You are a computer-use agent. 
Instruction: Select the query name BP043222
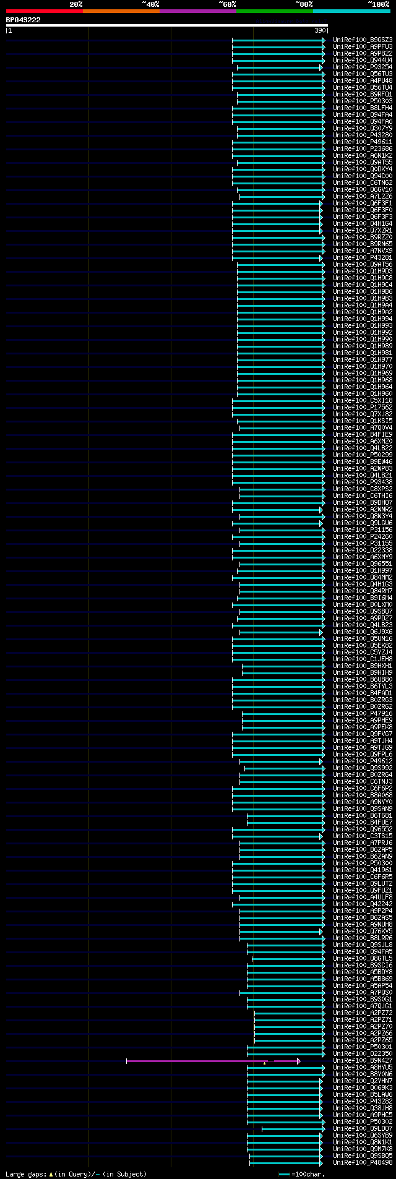24,20
